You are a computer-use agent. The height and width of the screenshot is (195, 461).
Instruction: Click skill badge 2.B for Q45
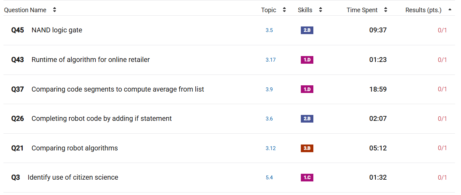click(x=307, y=30)
